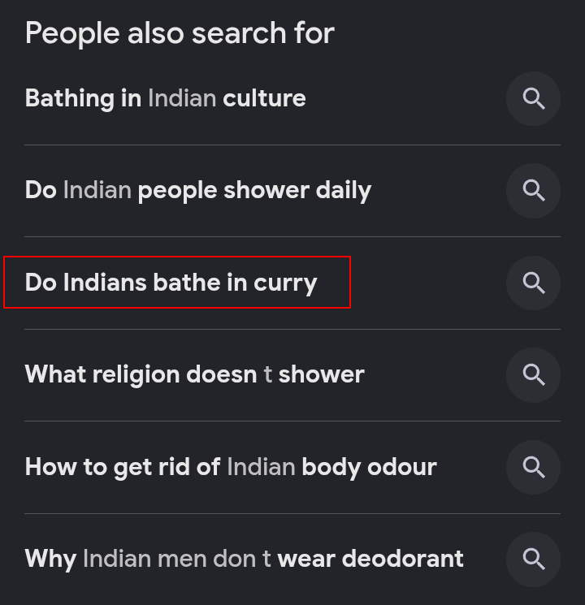The image size is (585, 605).
Task: Open Why Indian men don t wear deodorant
Action: pos(244,559)
